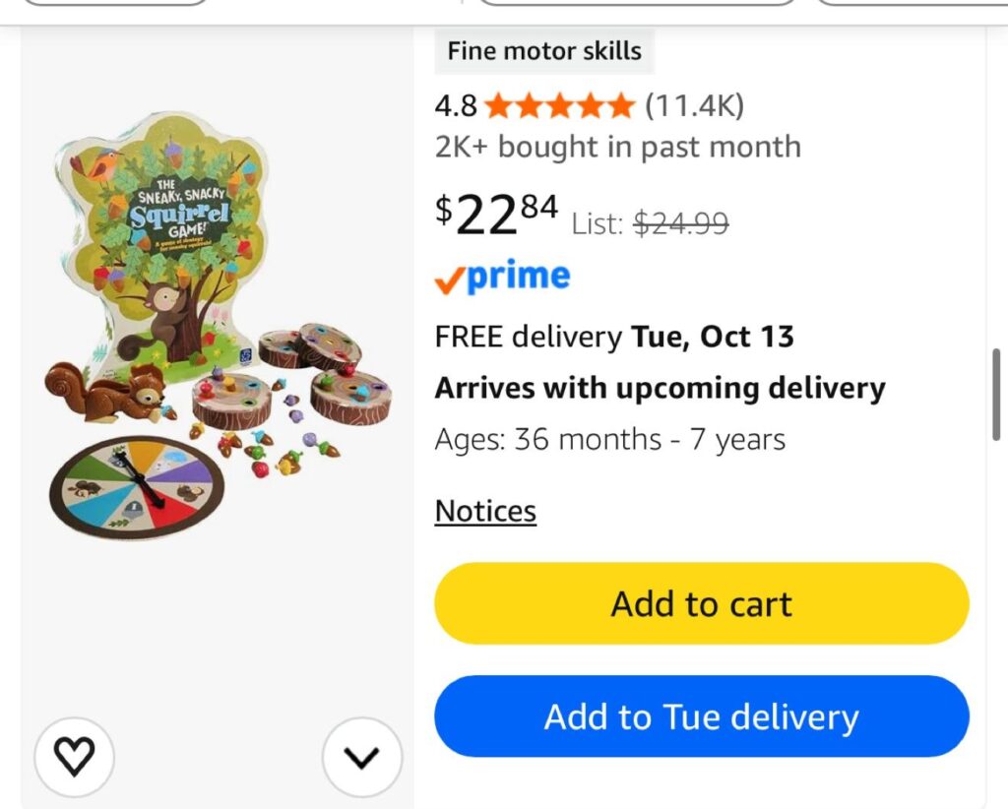
Task: Open the Notices link
Action: pos(485,512)
